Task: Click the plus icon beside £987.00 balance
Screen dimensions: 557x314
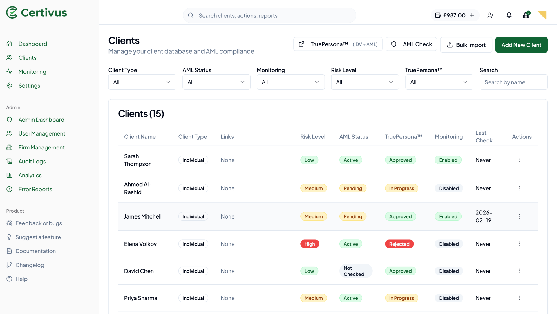Action: point(472,15)
